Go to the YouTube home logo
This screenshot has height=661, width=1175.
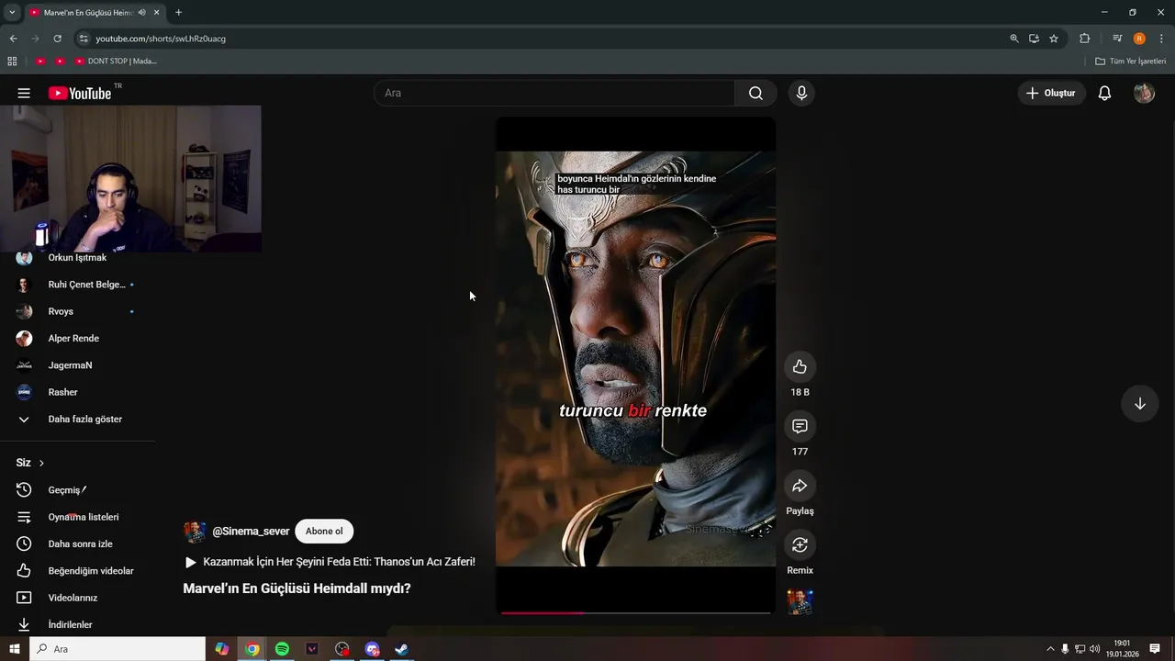click(80, 93)
